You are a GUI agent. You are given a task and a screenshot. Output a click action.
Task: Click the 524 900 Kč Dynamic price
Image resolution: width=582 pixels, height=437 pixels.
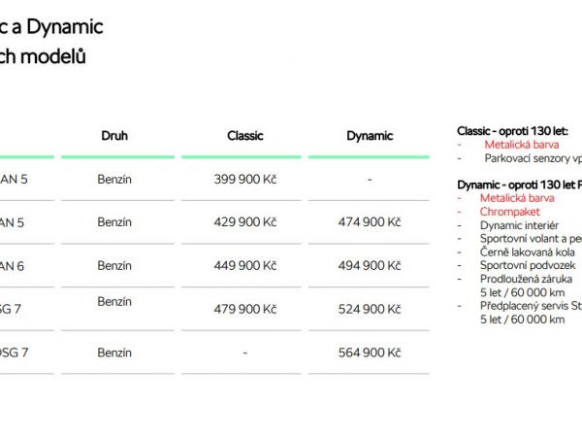point(369,309)
